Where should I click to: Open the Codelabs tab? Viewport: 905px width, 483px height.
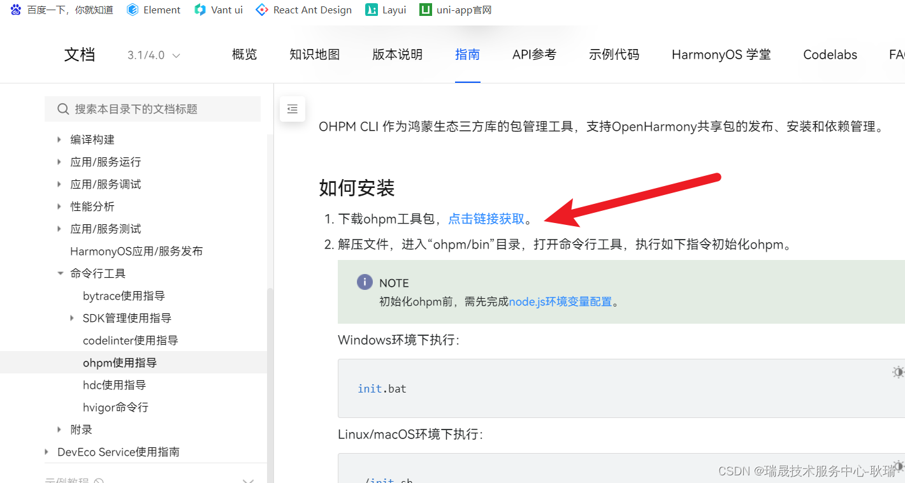[830, 55]
